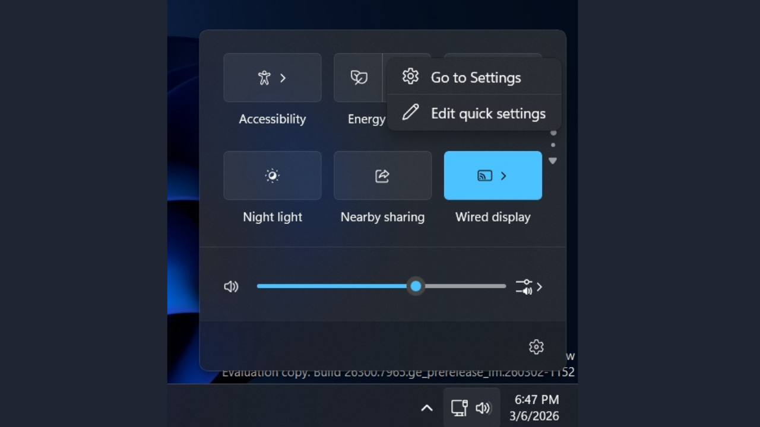The image size is (760, 427).
Task: Click the Accessibility label text
Action: 273,119
